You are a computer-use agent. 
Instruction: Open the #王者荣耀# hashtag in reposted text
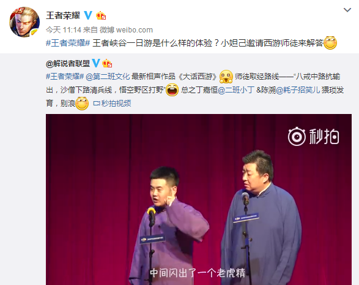click(x=65, y=77)
